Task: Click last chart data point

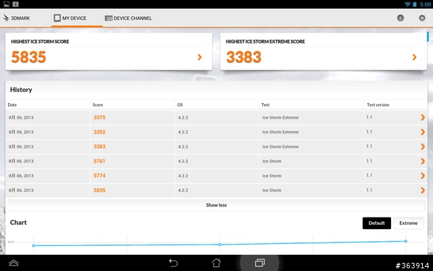Action: [x=406, y=241]
